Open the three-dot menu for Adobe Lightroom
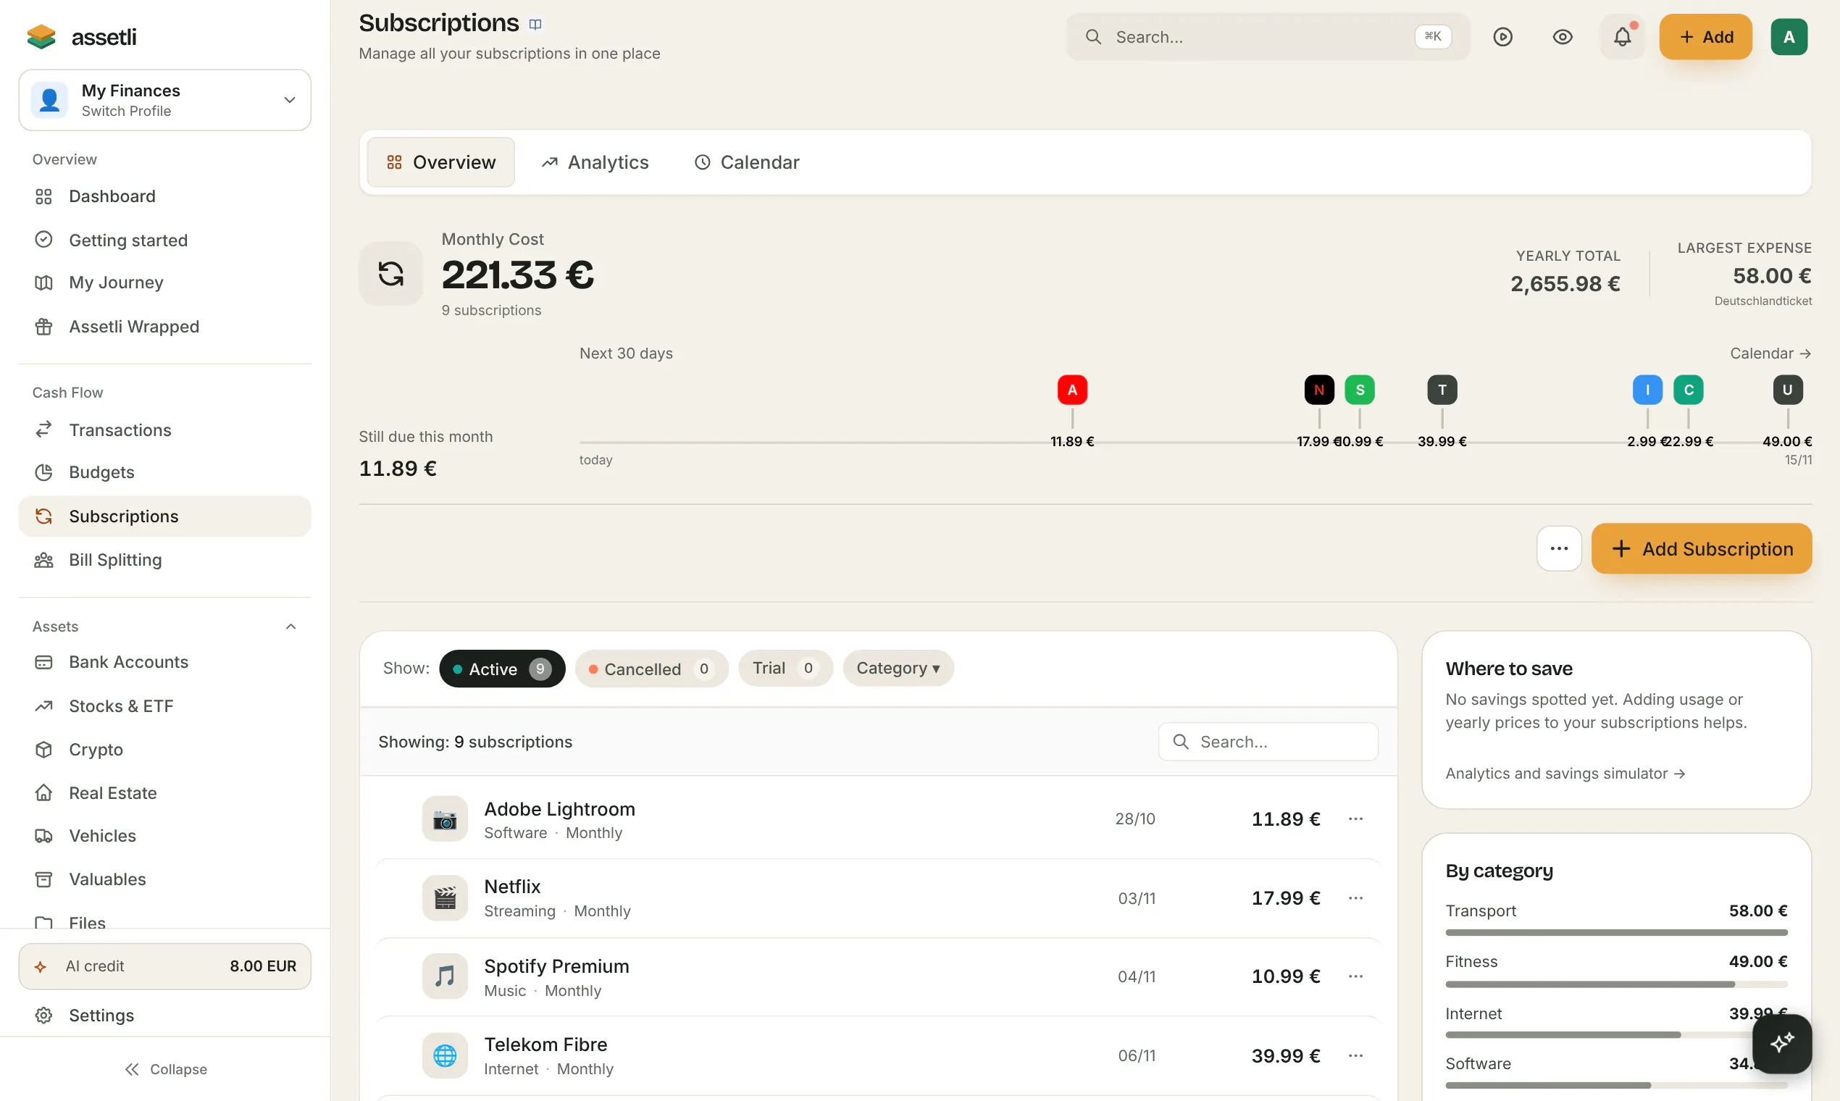 pyautogui.click(x=1355, y=819)
